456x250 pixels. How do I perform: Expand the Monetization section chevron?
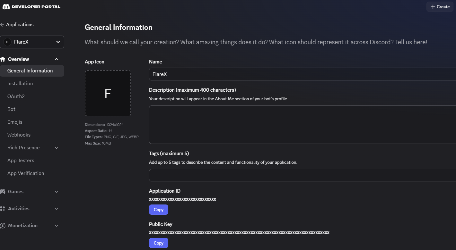point(57,226)
